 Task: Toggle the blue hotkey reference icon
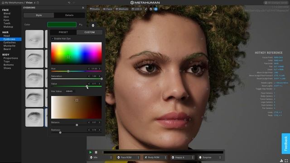[156, 9]
